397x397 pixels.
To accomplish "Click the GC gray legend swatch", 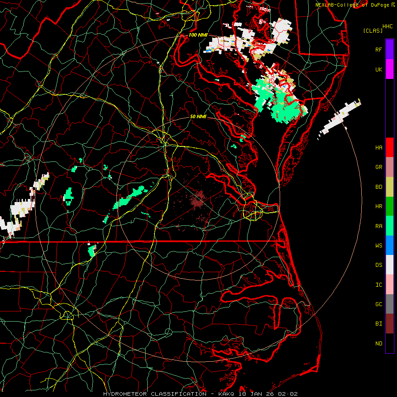I will [x=390, y=304].
